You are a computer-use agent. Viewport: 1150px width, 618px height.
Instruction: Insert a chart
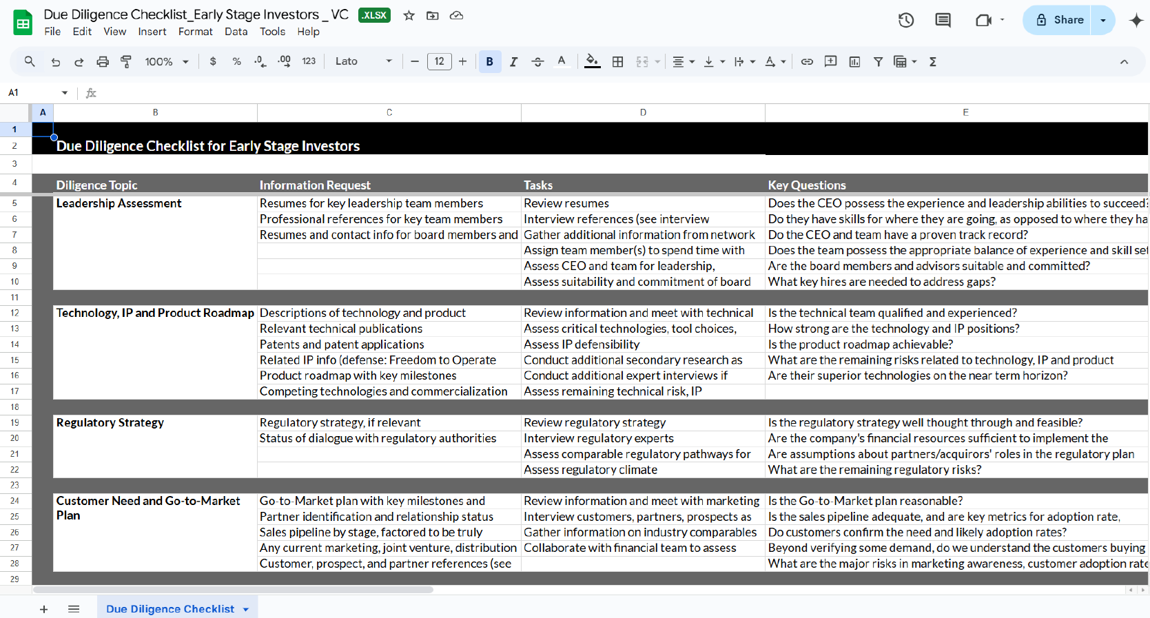(x=854, y=61)
